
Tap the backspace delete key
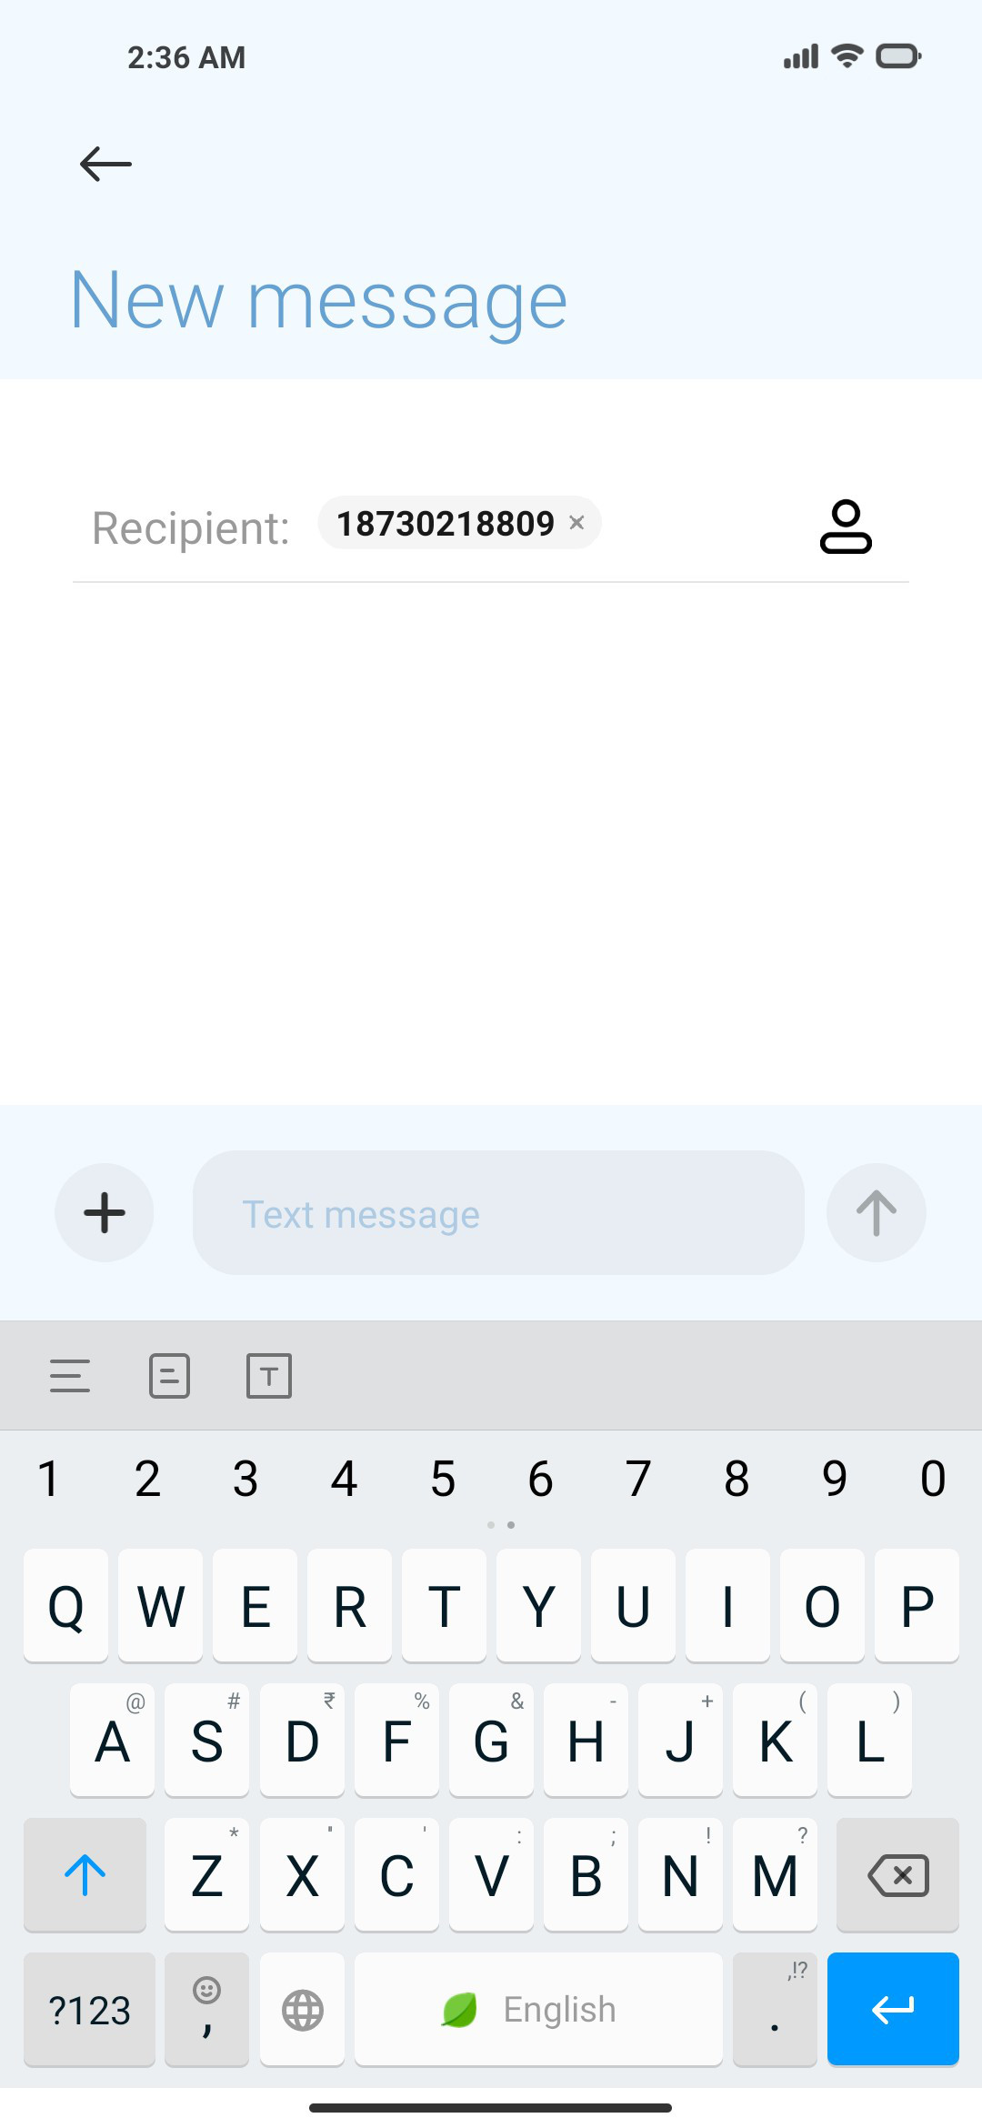(x=897, y=1875)
